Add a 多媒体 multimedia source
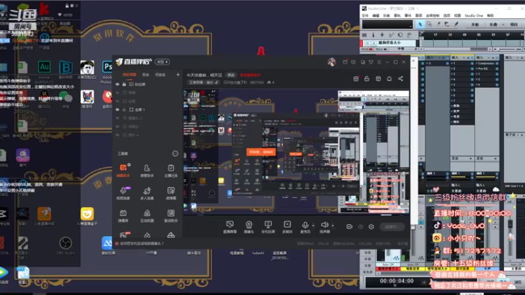Viewport: 525px width, 295px height. [x=287, y=227]
